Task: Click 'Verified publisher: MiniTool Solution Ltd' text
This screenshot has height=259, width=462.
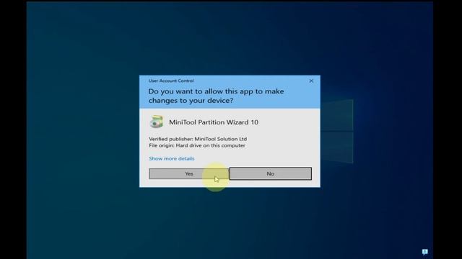Action: click(198, 139)
